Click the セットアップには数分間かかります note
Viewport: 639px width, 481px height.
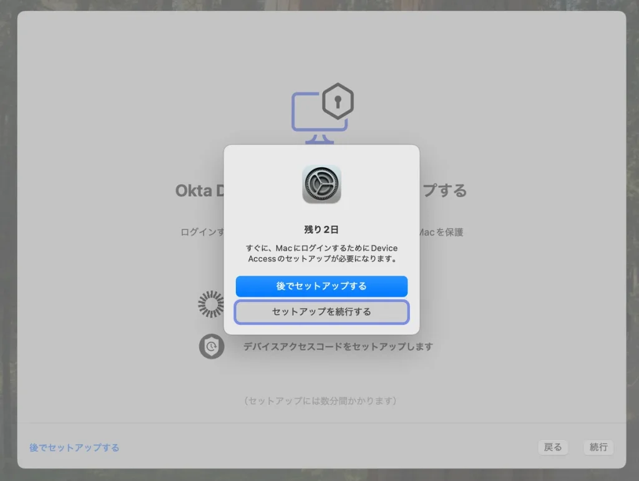[x=321, y=401]
